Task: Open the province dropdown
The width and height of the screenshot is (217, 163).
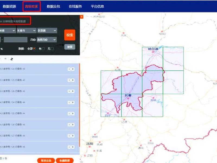Action: [x=8, y=31]
